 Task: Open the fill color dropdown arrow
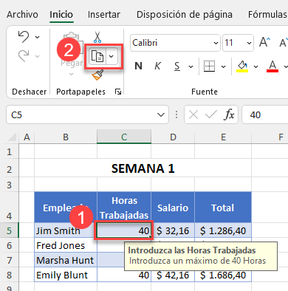[x=256, y=66]
